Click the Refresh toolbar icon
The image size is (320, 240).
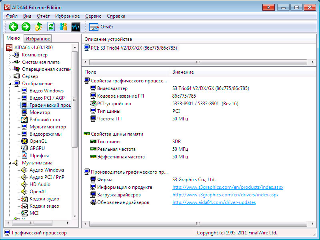point(51,27)
